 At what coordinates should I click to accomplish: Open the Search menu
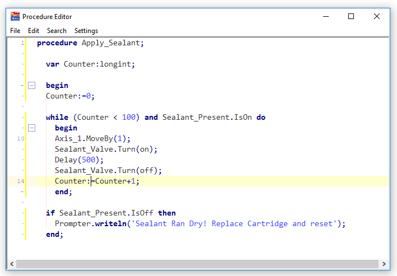coord(57,31)
